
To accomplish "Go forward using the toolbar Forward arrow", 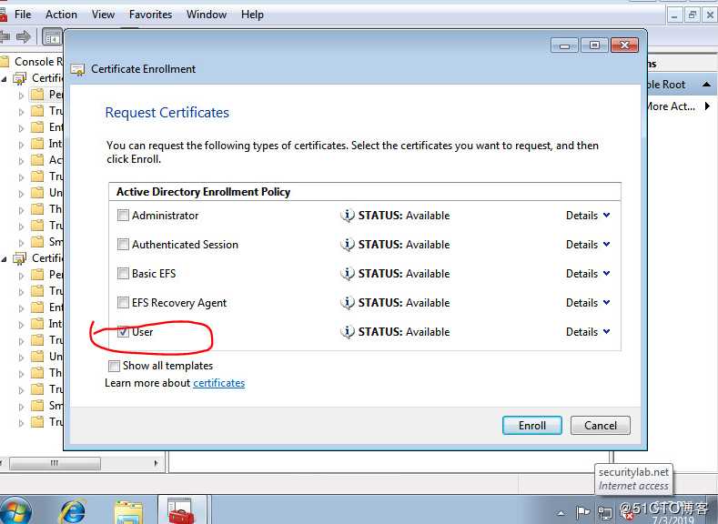I will click(x=24, y=36).
